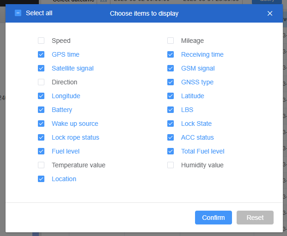Uncheck the GPS time option
This screenshot has width=287, height=236.
(x=41, y=54)
